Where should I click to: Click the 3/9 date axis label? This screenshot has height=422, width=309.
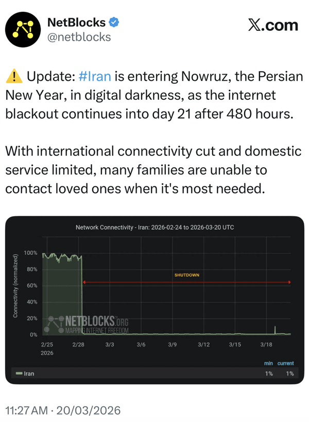click(173, 344)
